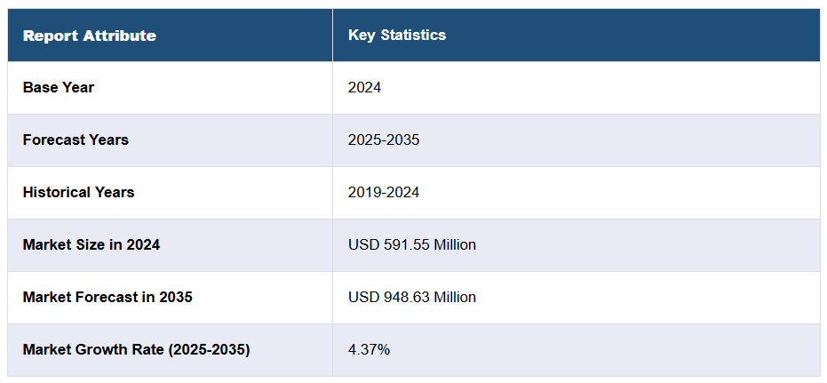827x383 pixels.
Task: Select the 'Market Growth Rate (2025-2035)' label
Action: 136,349
